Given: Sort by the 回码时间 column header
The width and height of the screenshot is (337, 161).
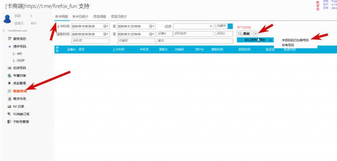Looking at the screenshot, I should (244, 49).
